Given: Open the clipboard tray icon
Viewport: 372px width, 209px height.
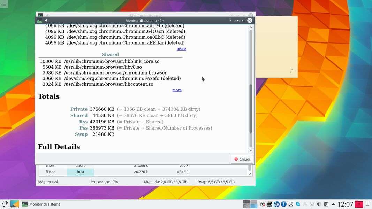Looking at the screenshot, I should tap(326, 204).
